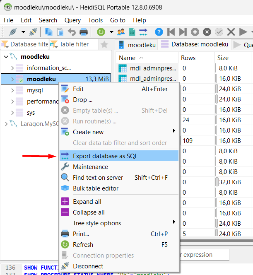Open the Go to menu
The image size is (253, 275).
click(118, 20)
